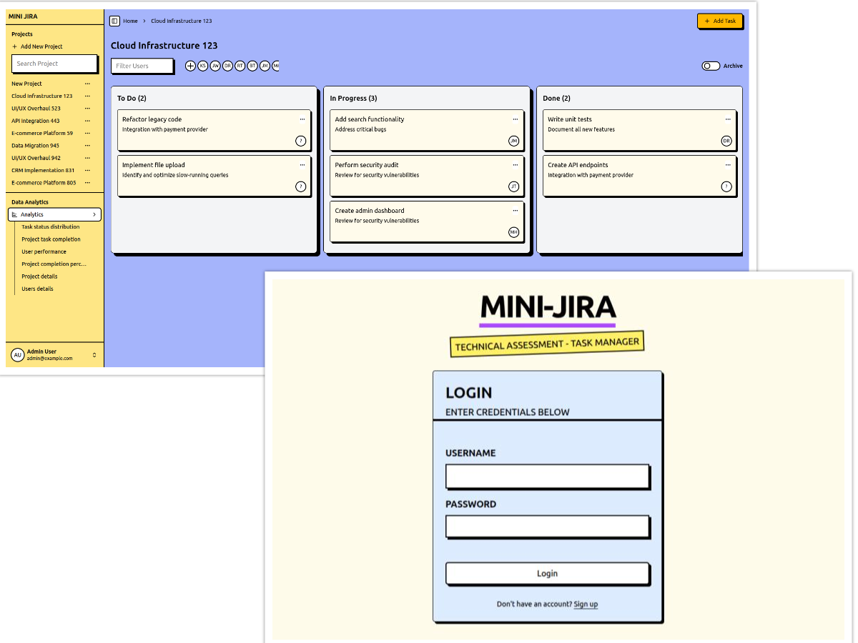Click the Home breadcrumb
Screen dimensions: 858x643
(130, 21)
